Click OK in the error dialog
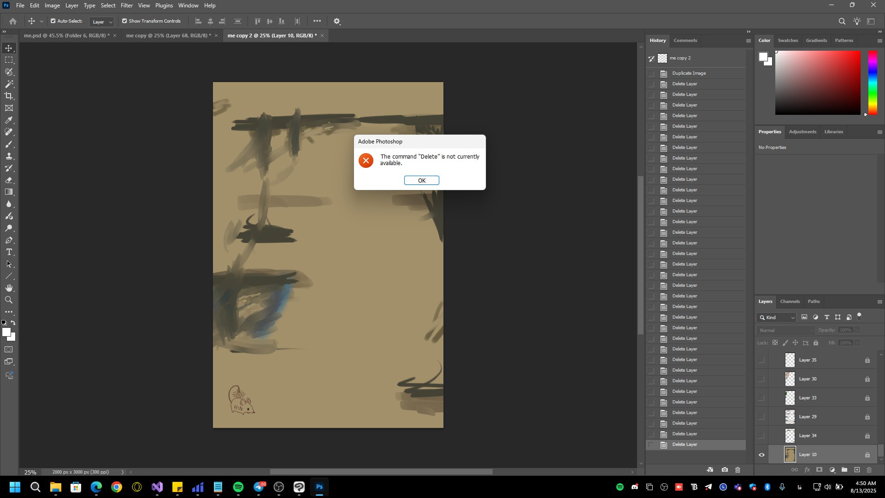 click(421, 180)
